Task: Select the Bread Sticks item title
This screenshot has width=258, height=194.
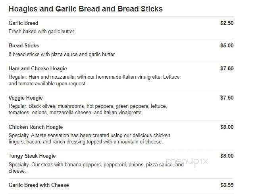Action: 24,46
